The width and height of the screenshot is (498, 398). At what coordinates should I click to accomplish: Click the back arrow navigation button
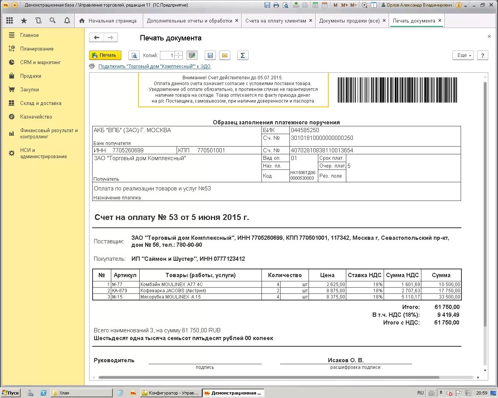point(96,38)
